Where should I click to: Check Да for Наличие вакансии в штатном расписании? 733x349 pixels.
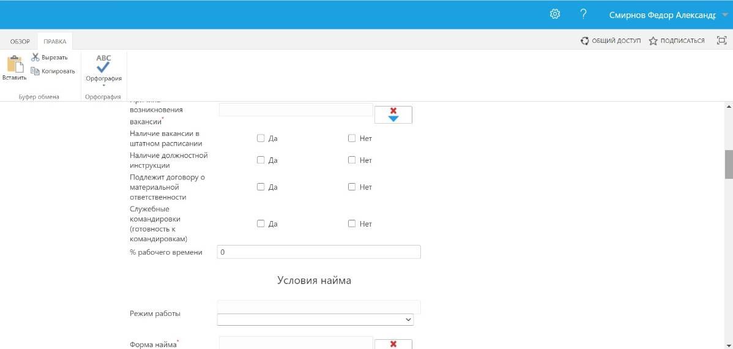(261, 138)
